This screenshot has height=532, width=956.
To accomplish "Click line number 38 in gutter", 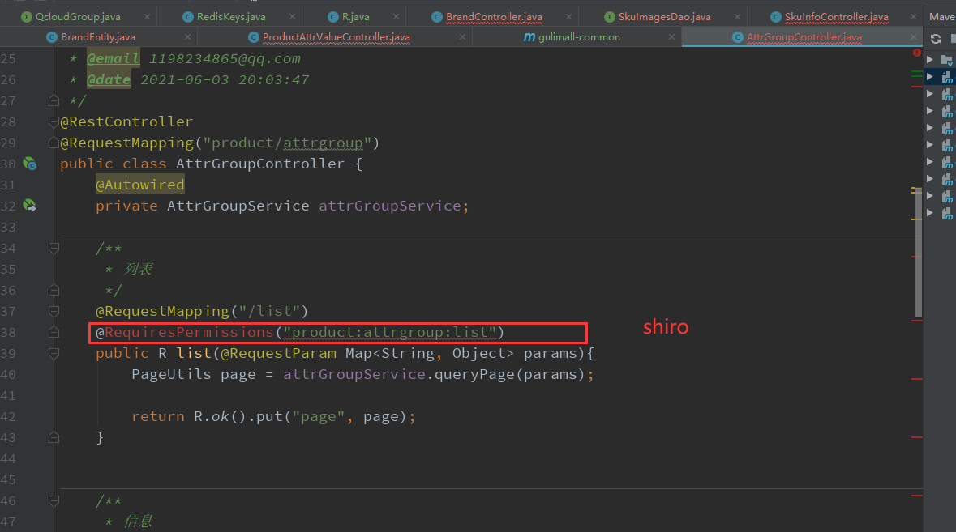I will point(9,332).
